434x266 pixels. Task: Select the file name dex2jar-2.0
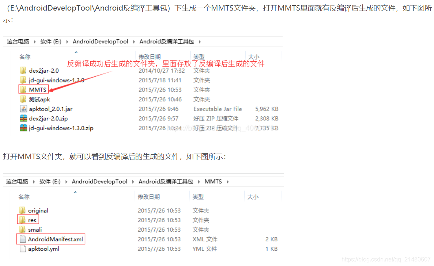(44, 70)
